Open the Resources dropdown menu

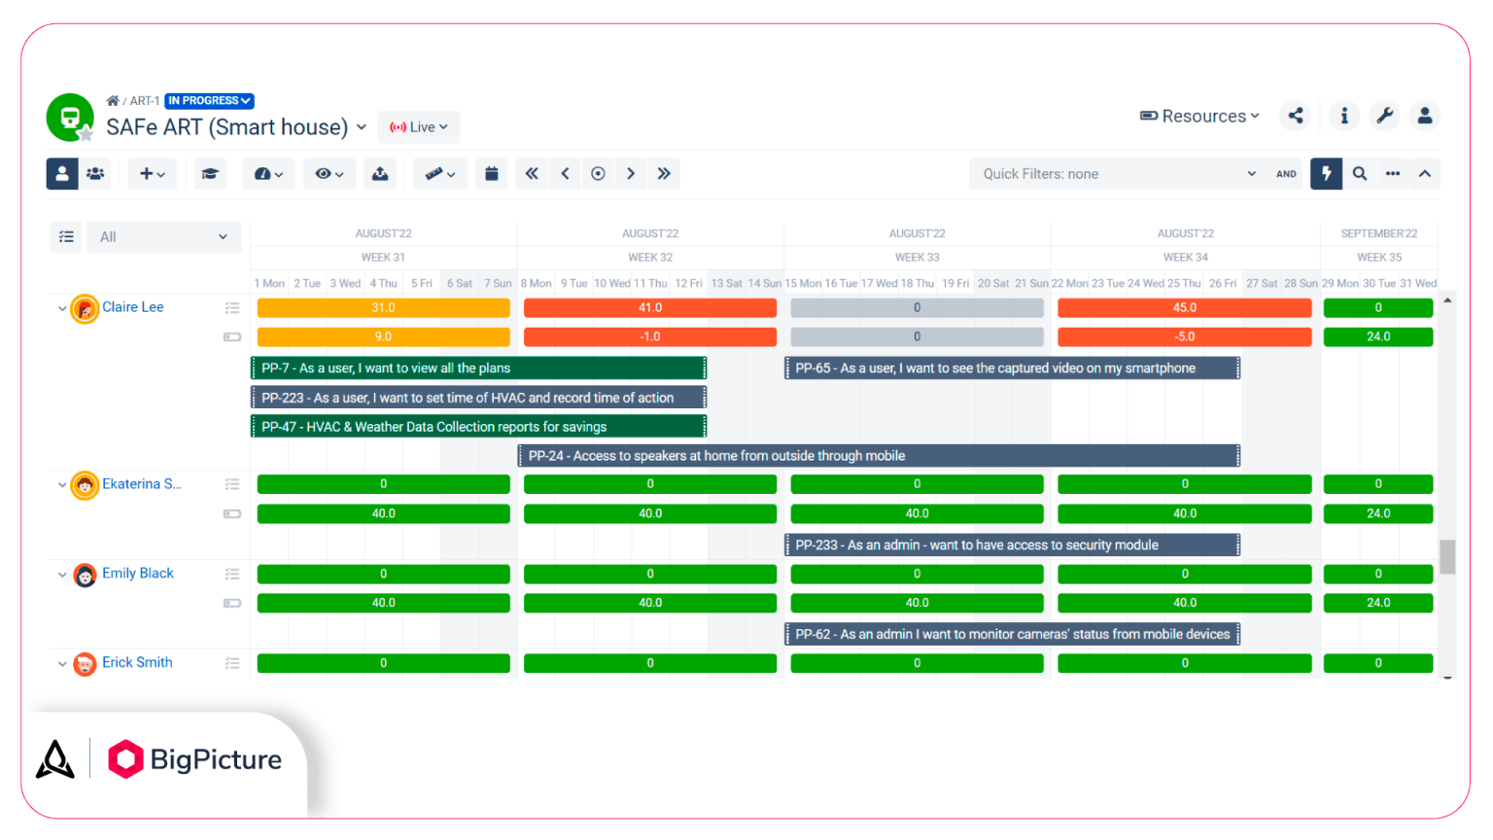1199,116
